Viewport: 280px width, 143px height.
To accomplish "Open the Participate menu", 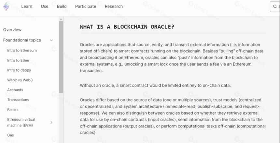I will (86, 6).
